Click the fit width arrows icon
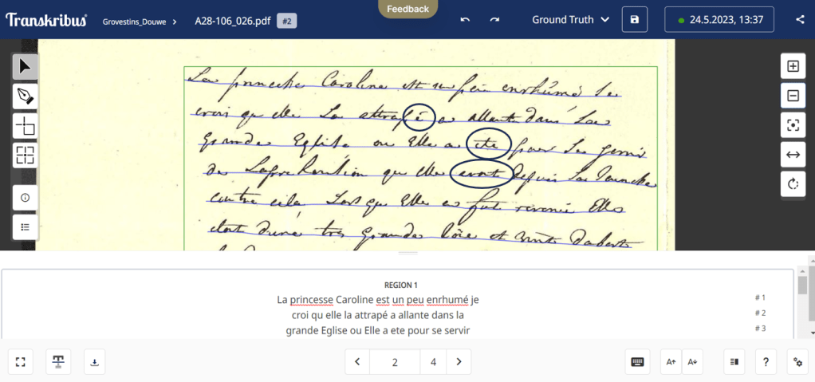Screen dimensions: 815x382 coord(793,154)
